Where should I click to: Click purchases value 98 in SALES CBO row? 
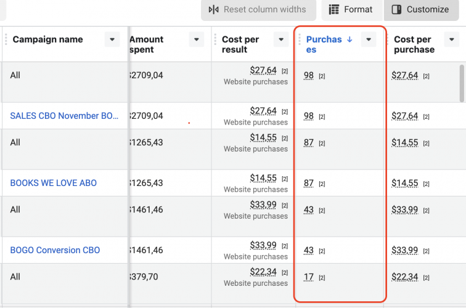click(x=309, y=116)
